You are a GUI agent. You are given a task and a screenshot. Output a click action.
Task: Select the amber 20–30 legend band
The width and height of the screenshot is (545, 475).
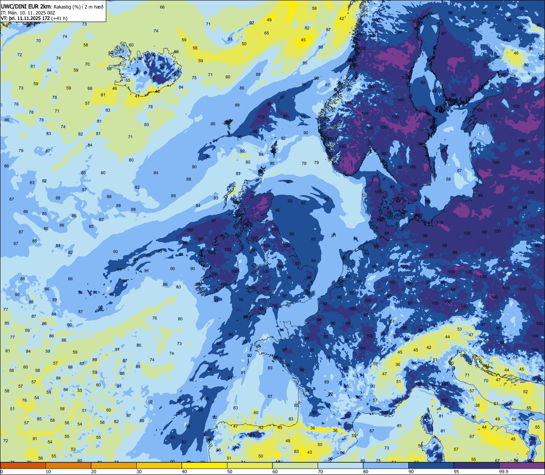pyautogui.click(x=114, y=466)
